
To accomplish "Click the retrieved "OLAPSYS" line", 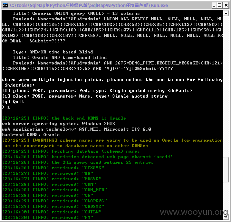I will point(55,201).
